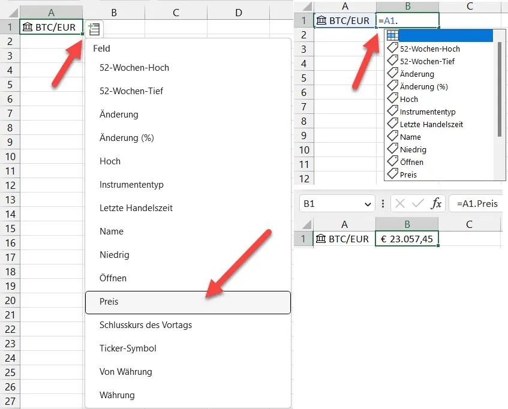Image resolution: width=508 pixels, height=409 pixels.
Task: Select the cell containing € 23.057,45
Action: 407,239
